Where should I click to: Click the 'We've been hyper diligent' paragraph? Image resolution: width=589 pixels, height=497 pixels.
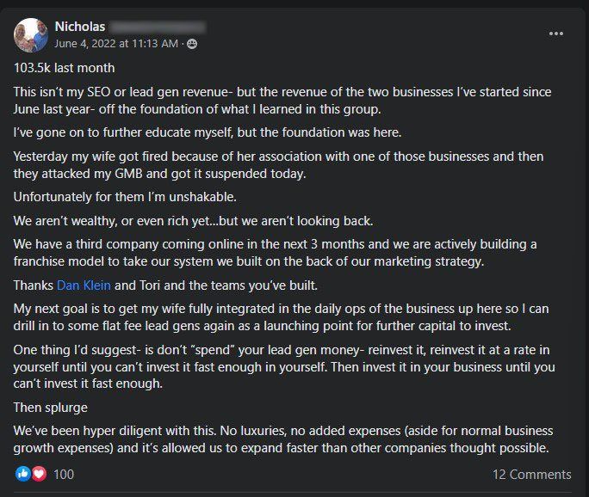coord(283,439)
